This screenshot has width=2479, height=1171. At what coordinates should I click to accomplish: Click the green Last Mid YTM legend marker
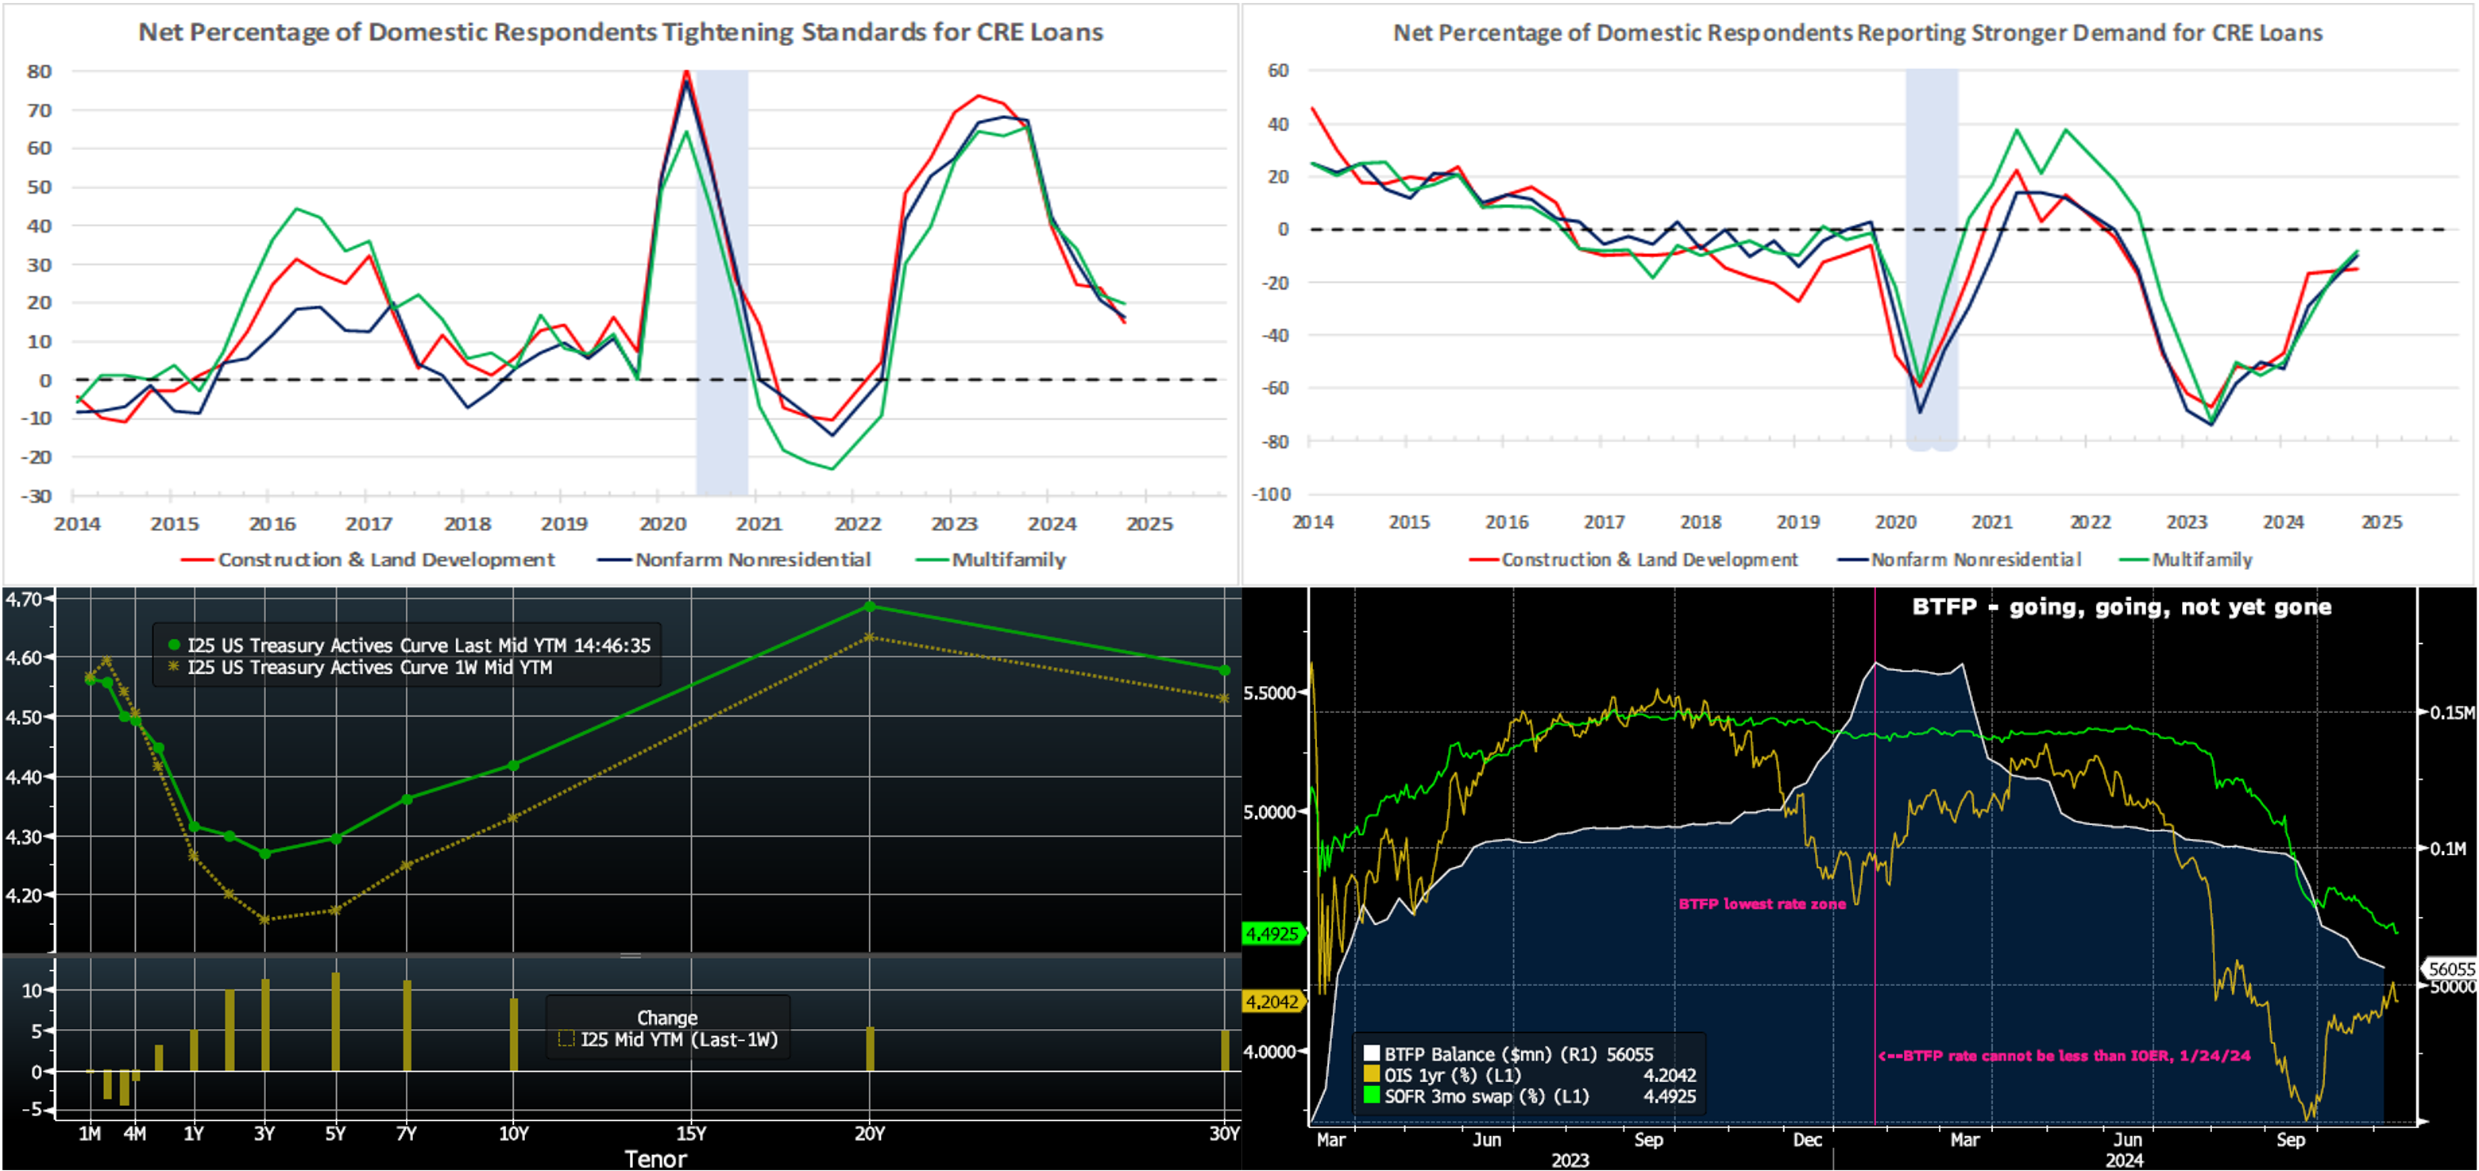pos(174,645)
